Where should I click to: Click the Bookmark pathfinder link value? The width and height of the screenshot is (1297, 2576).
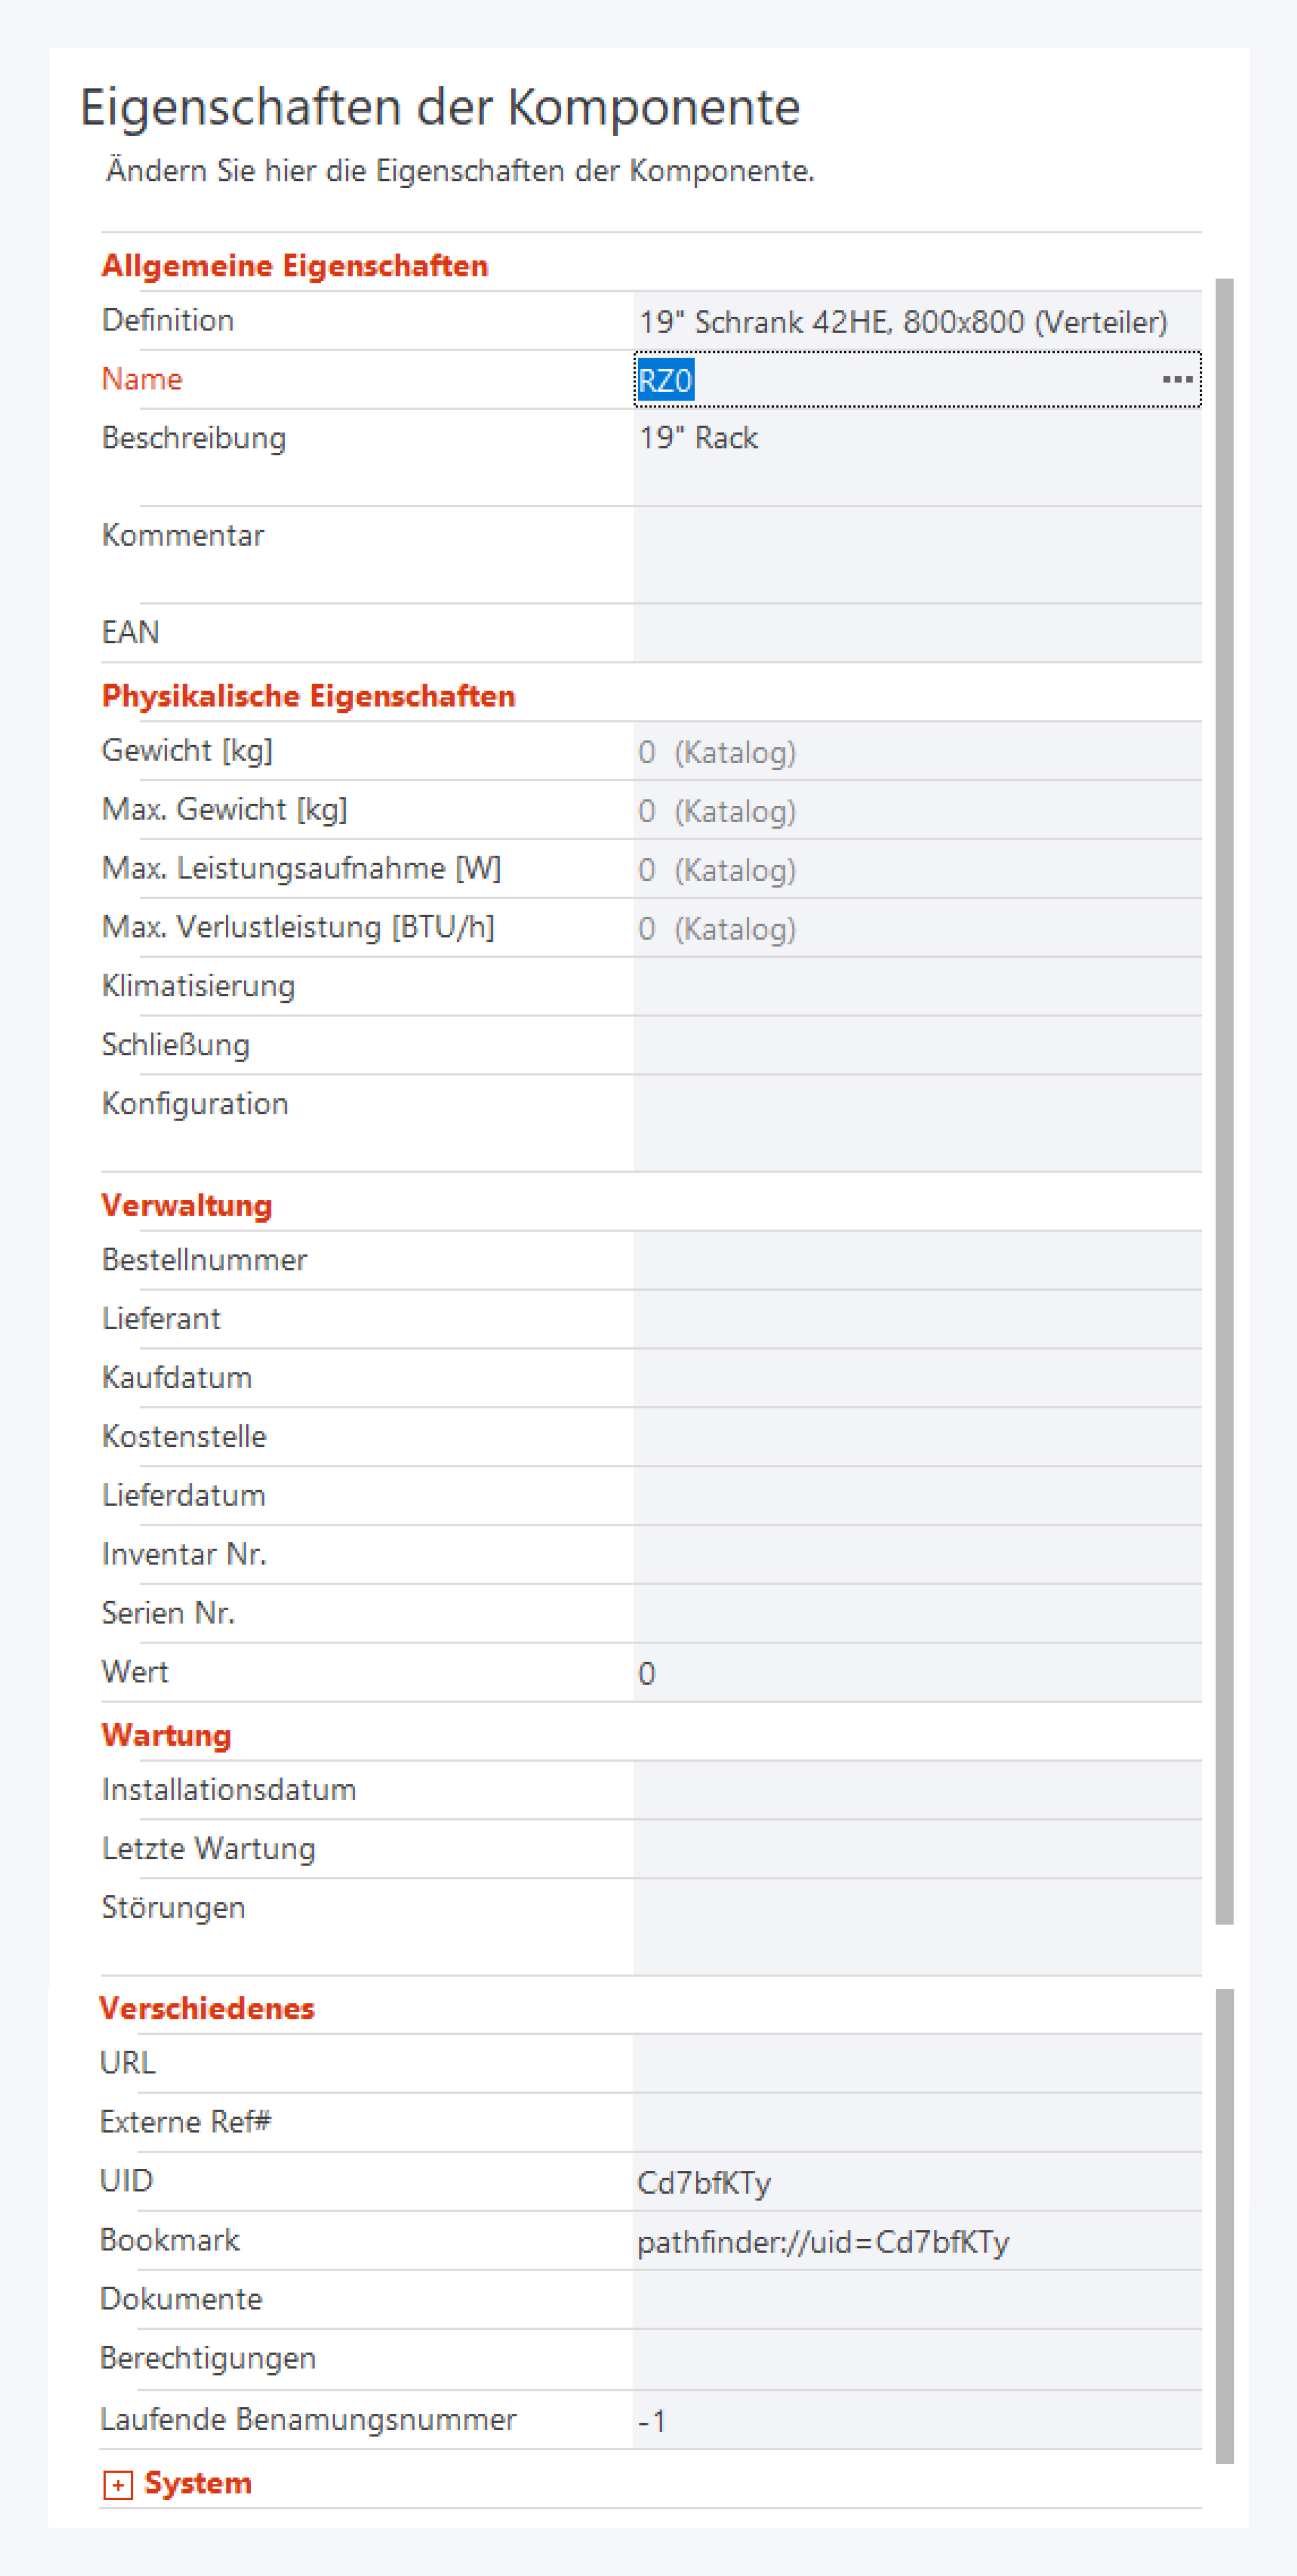pos(823,2243)
